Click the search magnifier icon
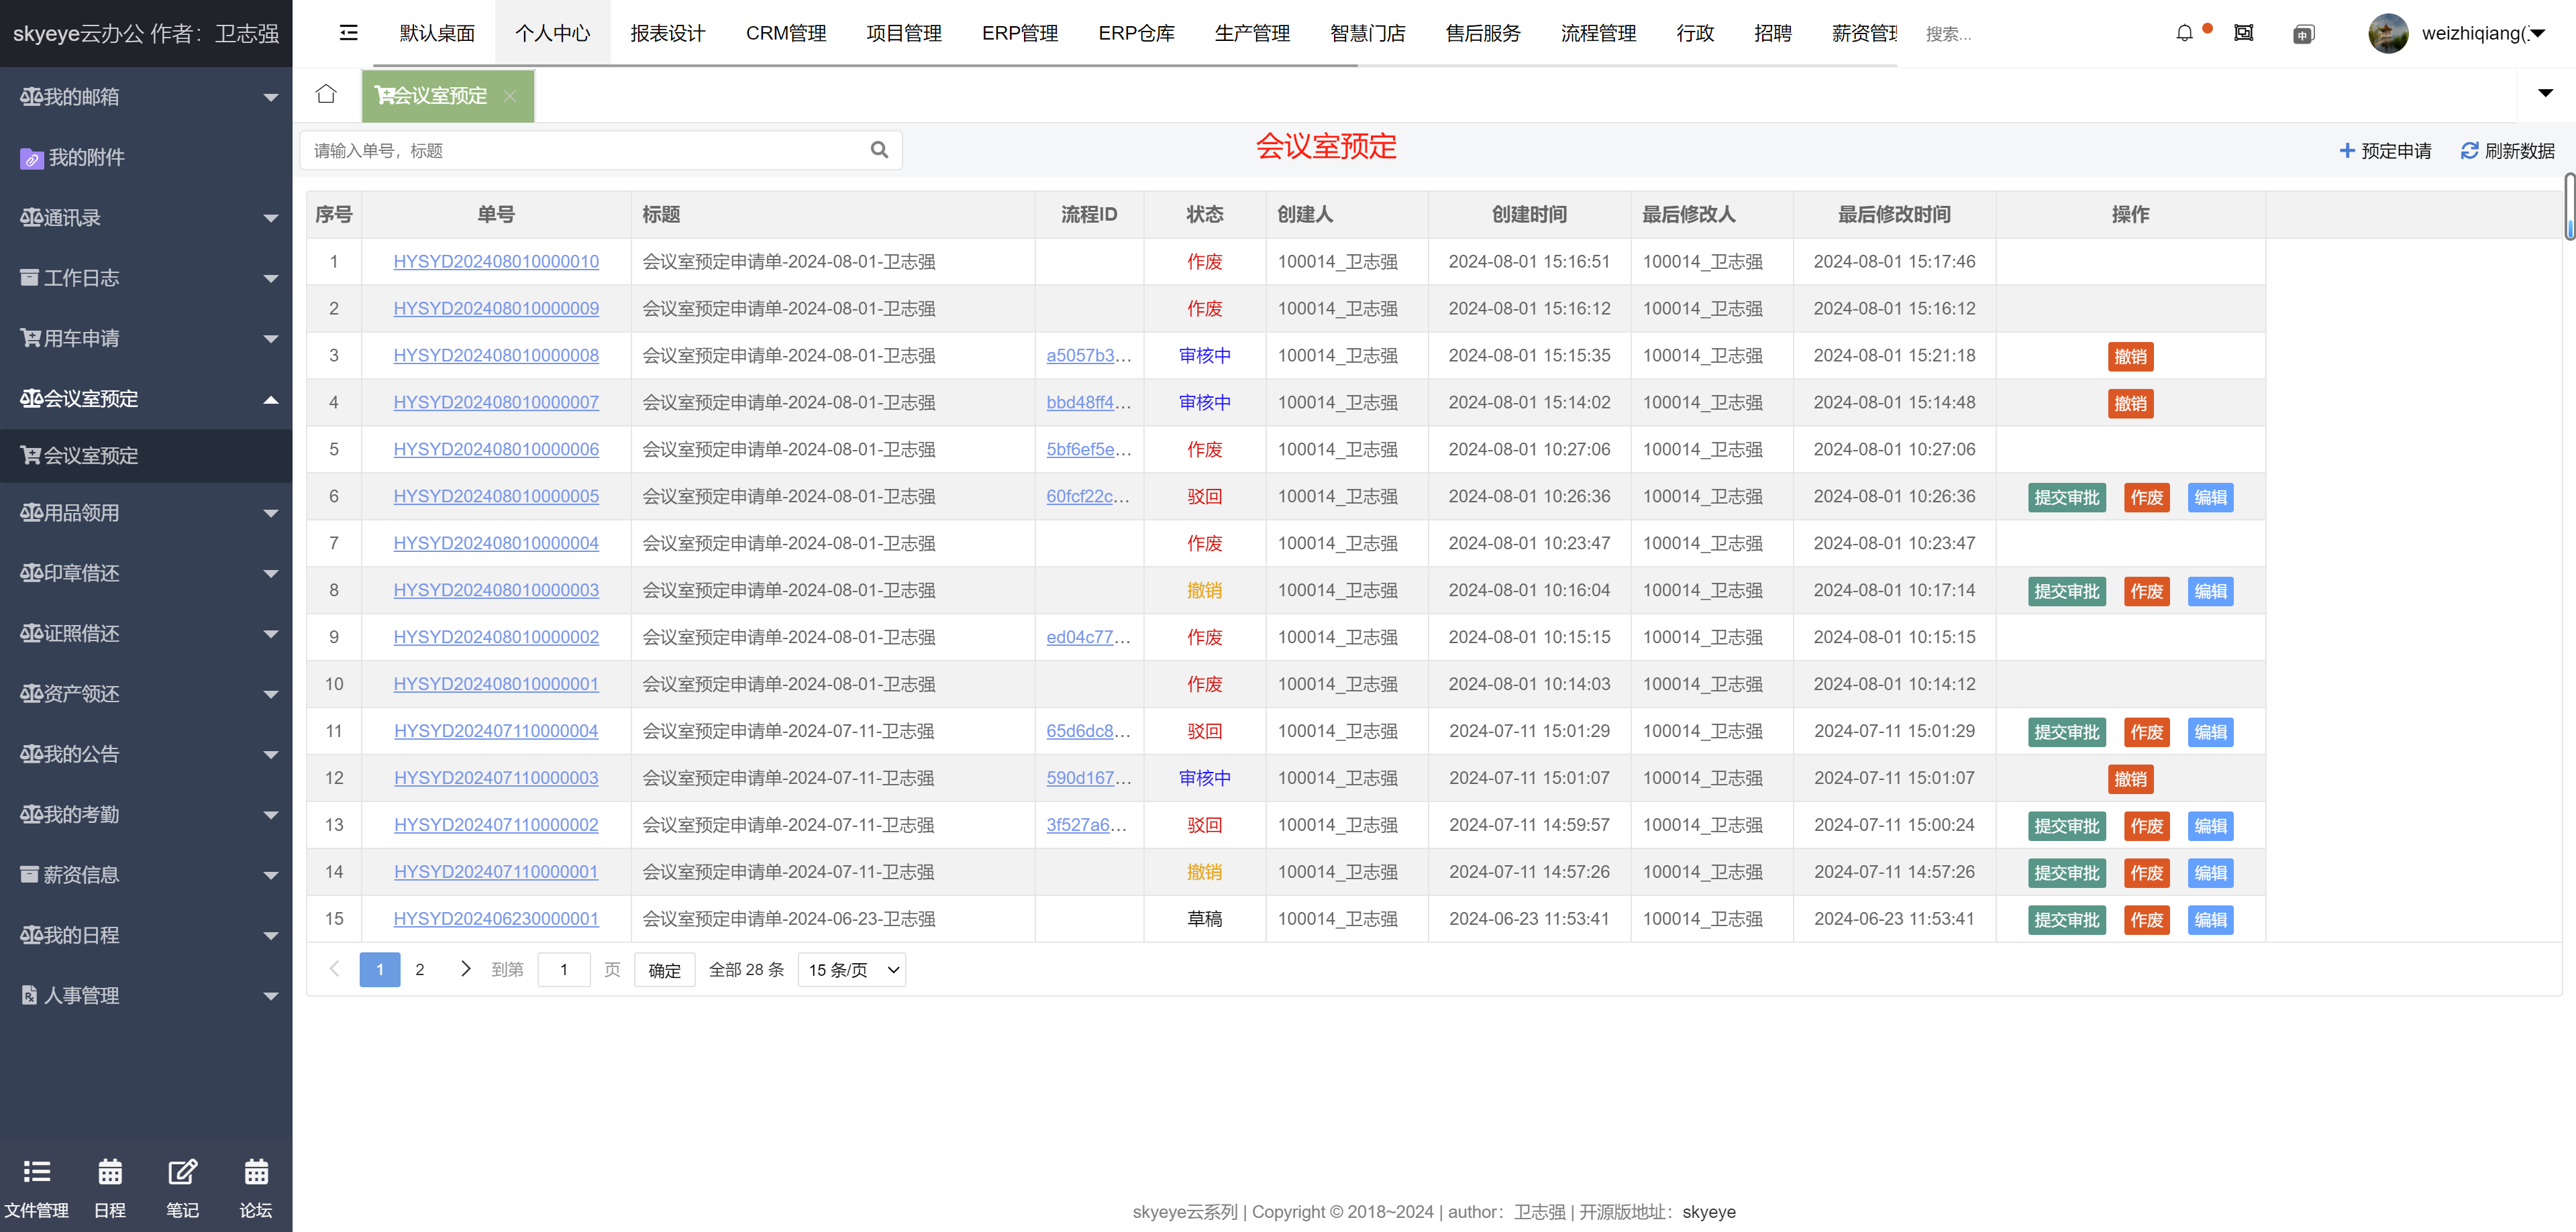Viewport: 2576px width, 1232px height. point(879,150)
